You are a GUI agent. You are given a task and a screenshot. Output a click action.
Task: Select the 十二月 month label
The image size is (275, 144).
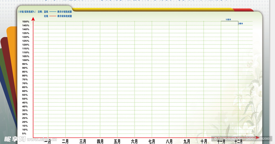238,141
